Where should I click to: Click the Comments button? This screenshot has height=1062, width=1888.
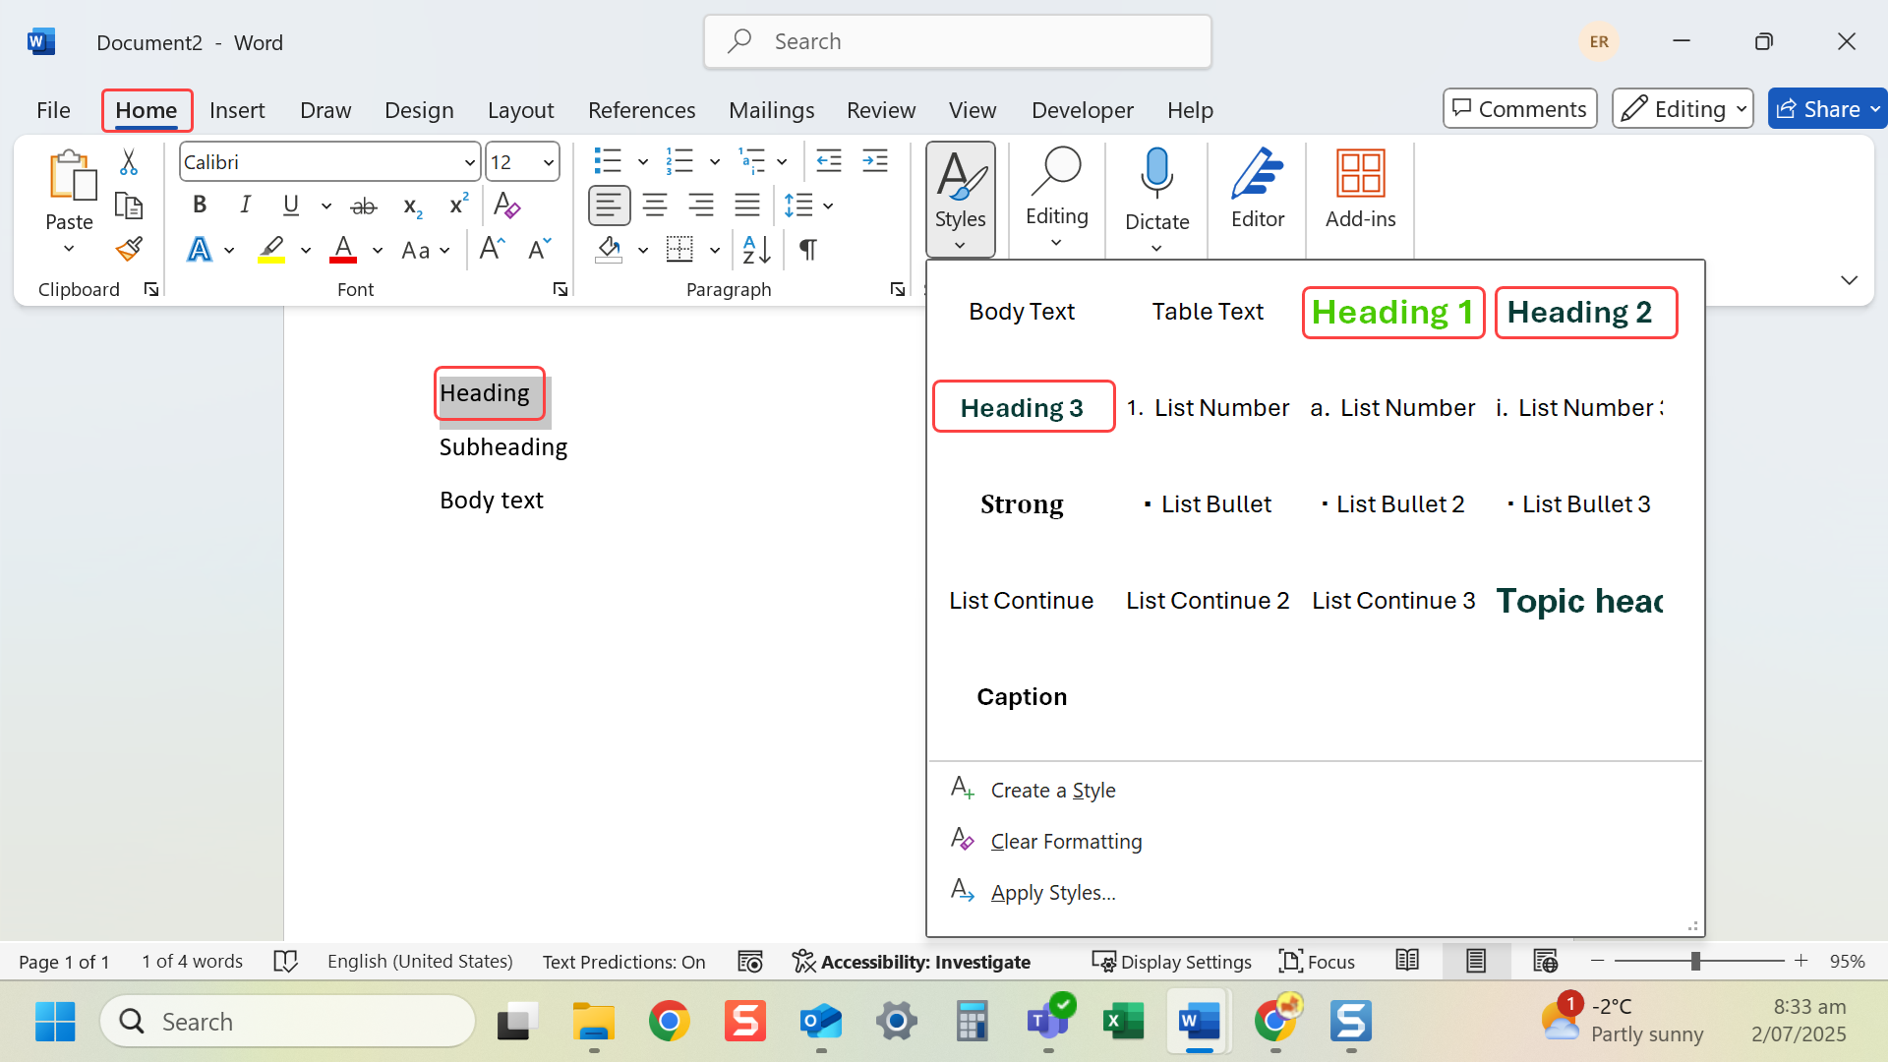[x=1519, y=109]
